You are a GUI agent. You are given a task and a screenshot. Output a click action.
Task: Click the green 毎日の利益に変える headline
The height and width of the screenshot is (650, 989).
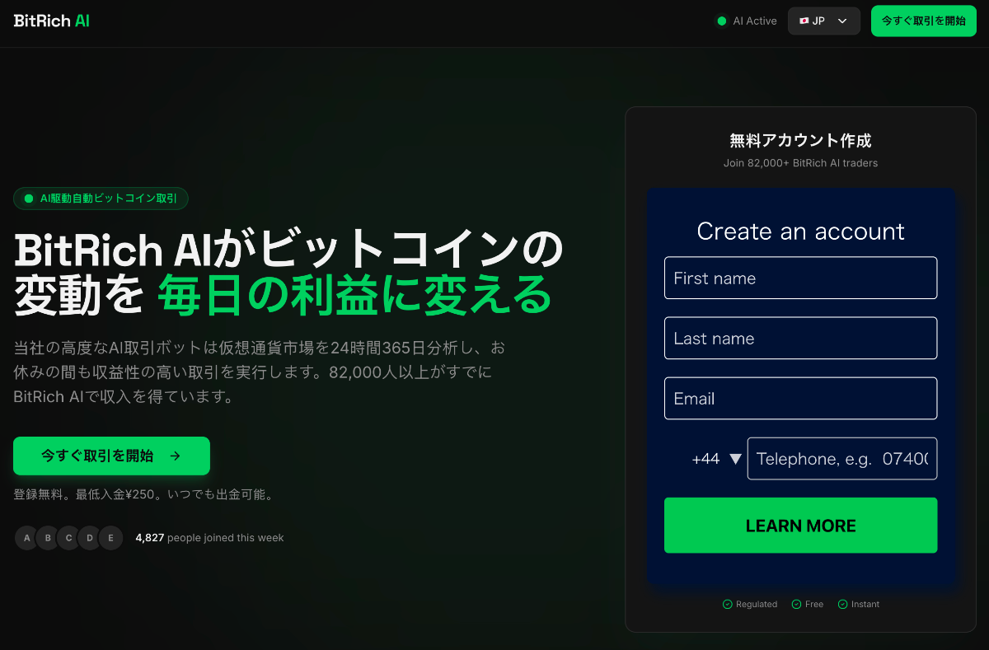coord(354,294)
